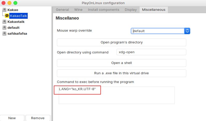Click the drive icon beside default
The height and width of the screenshot is (121, 206).
click(x=4, y=27)
